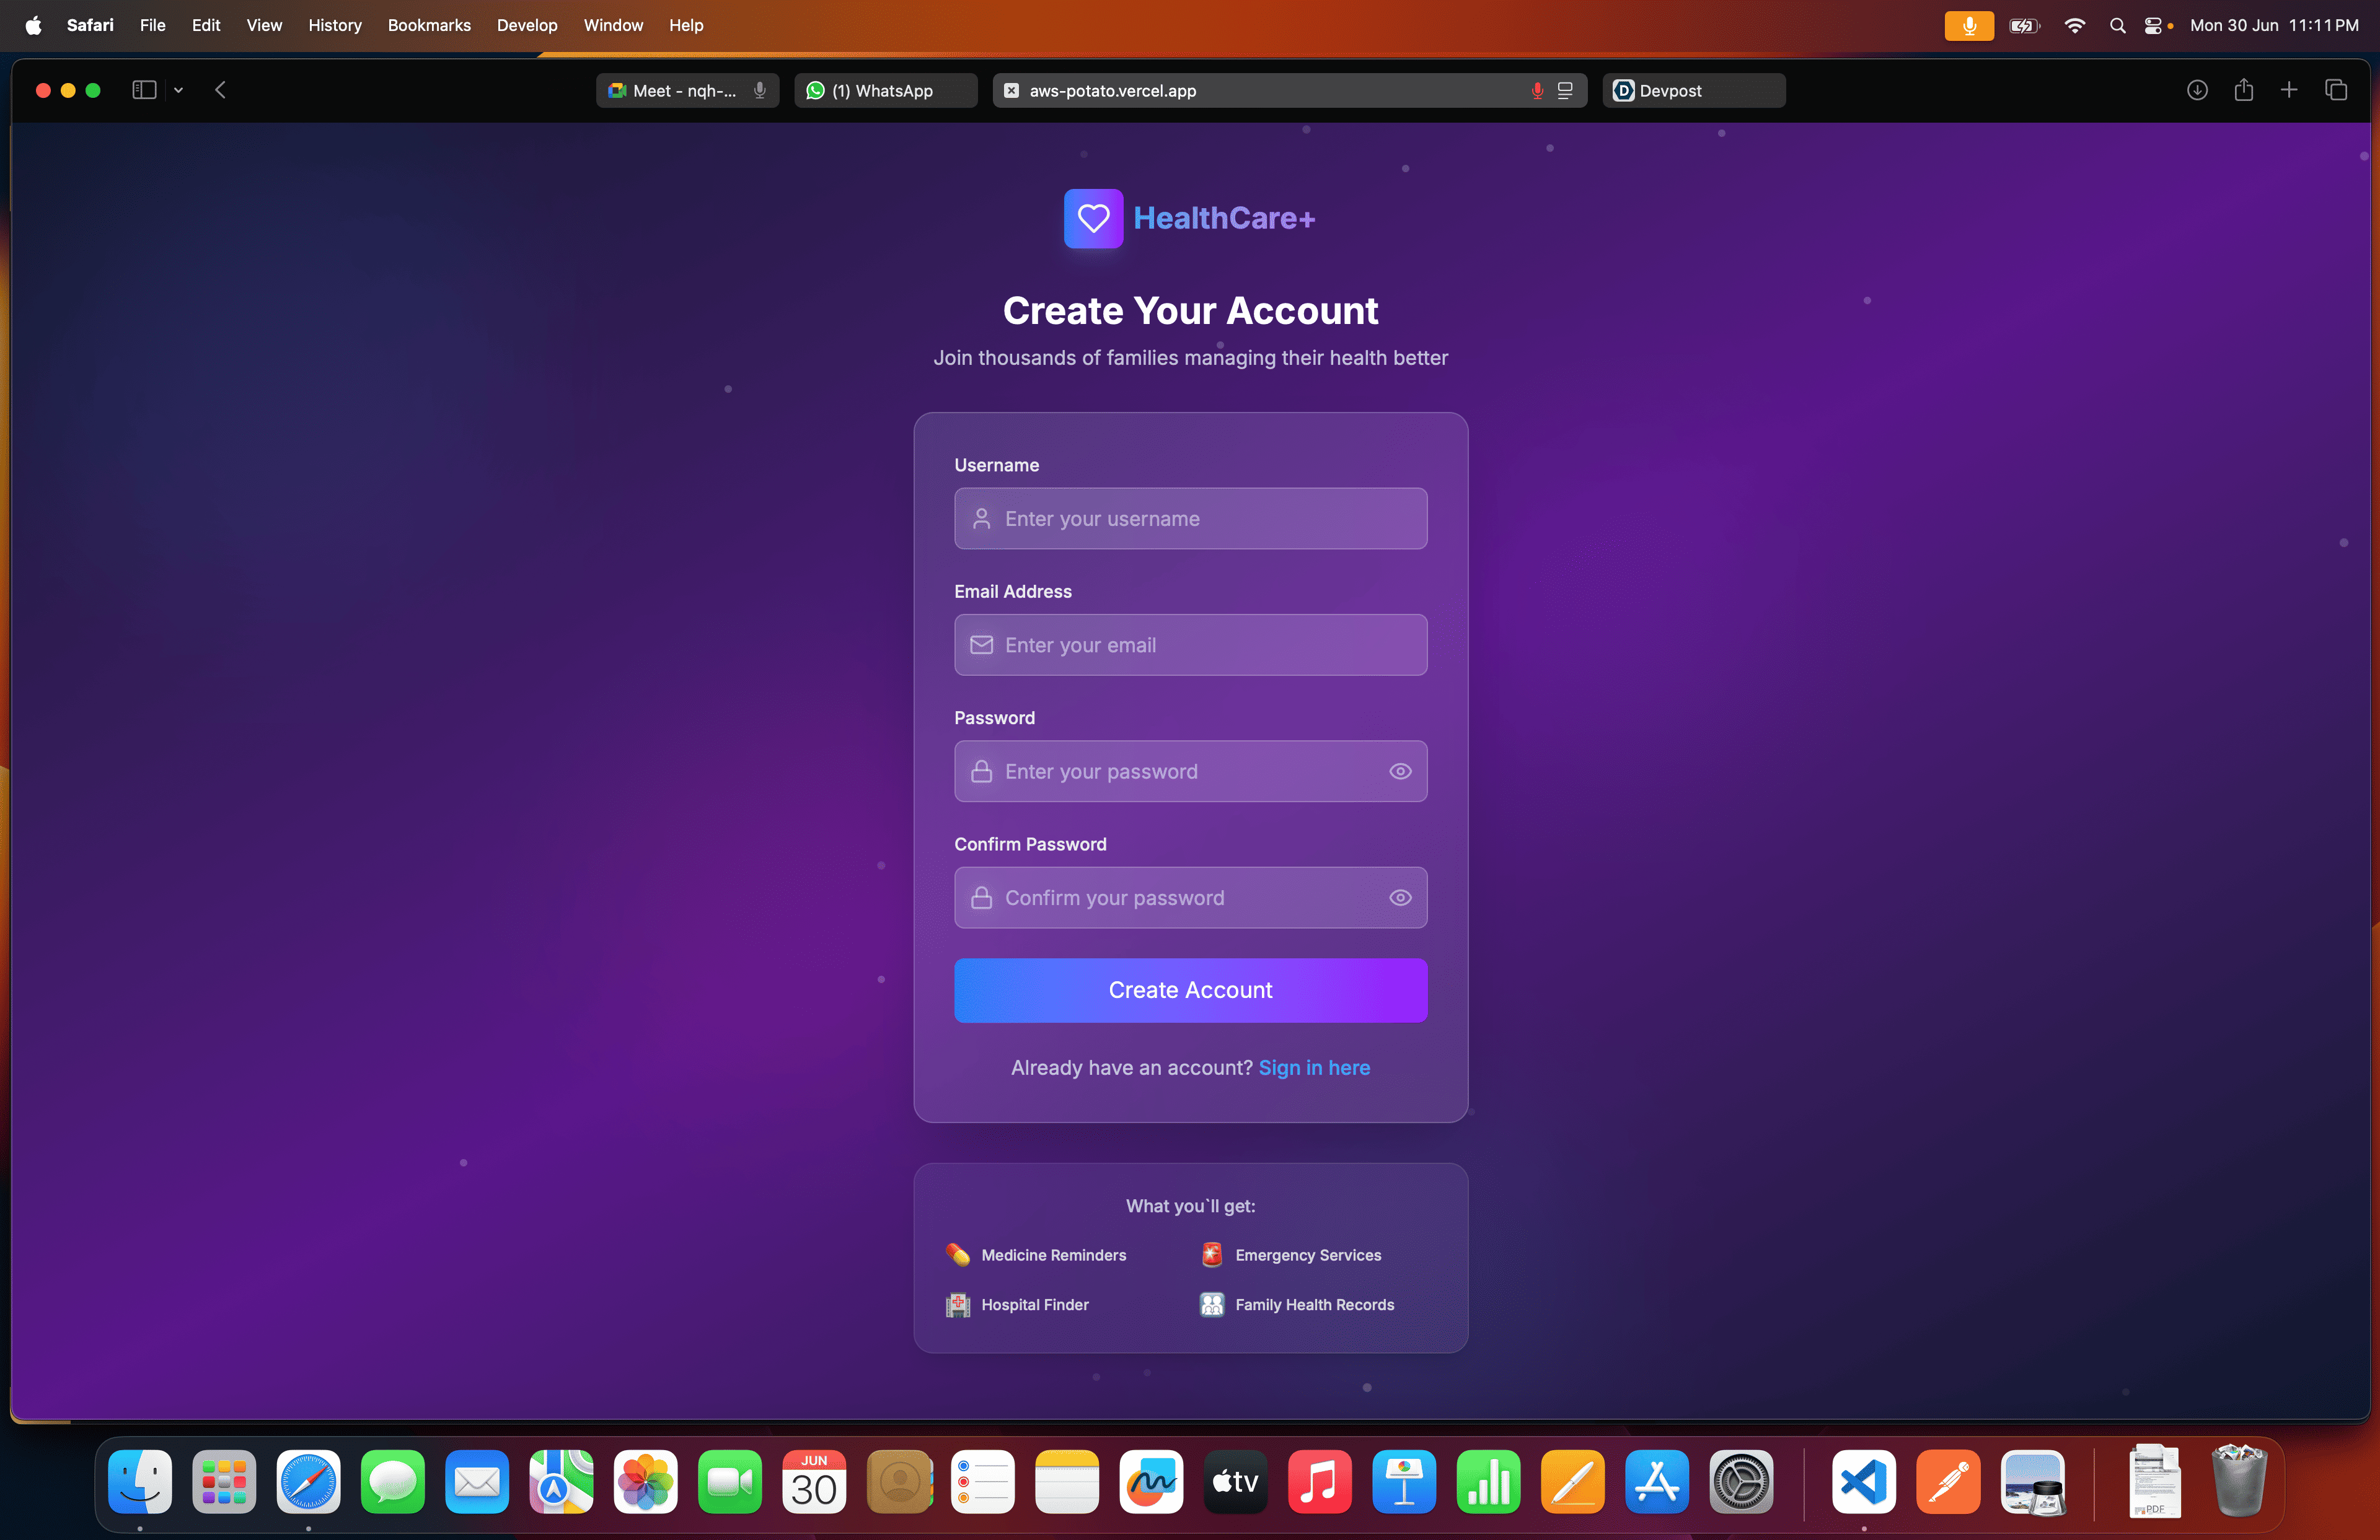Click the Enter your username field
The image size is (2380, 1540).
pos(1190,518)
